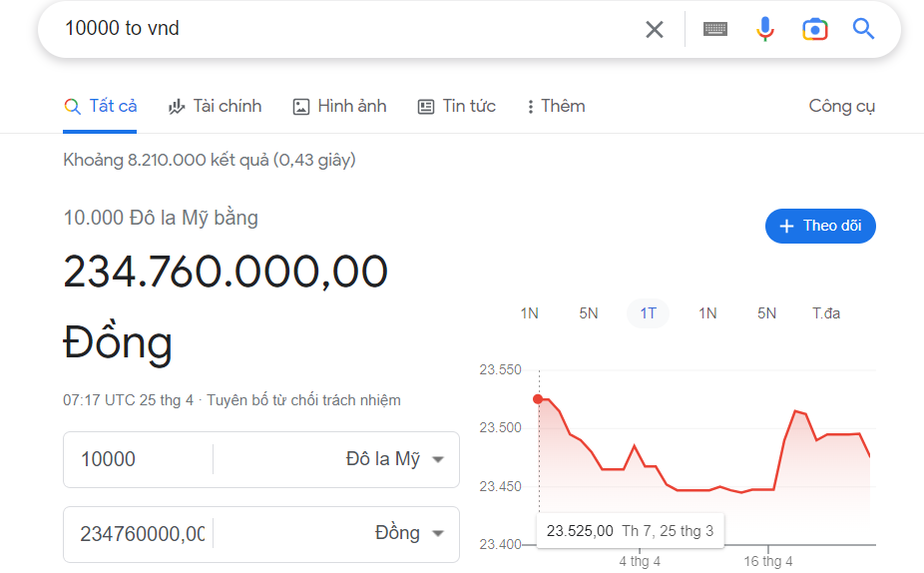Open the Đồng currency dropdown

tap(408, 534)
